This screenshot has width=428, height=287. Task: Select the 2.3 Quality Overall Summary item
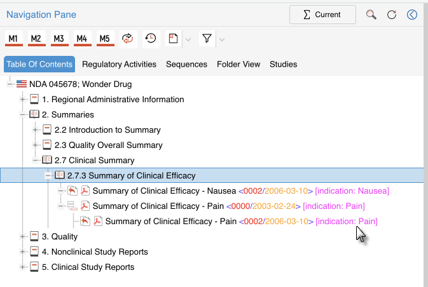(108, 145)
